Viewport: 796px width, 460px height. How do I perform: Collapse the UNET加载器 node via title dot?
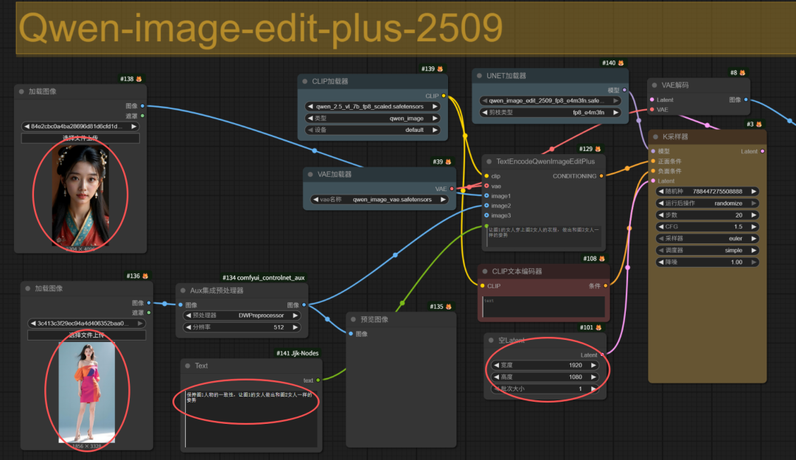click(479, 76)
